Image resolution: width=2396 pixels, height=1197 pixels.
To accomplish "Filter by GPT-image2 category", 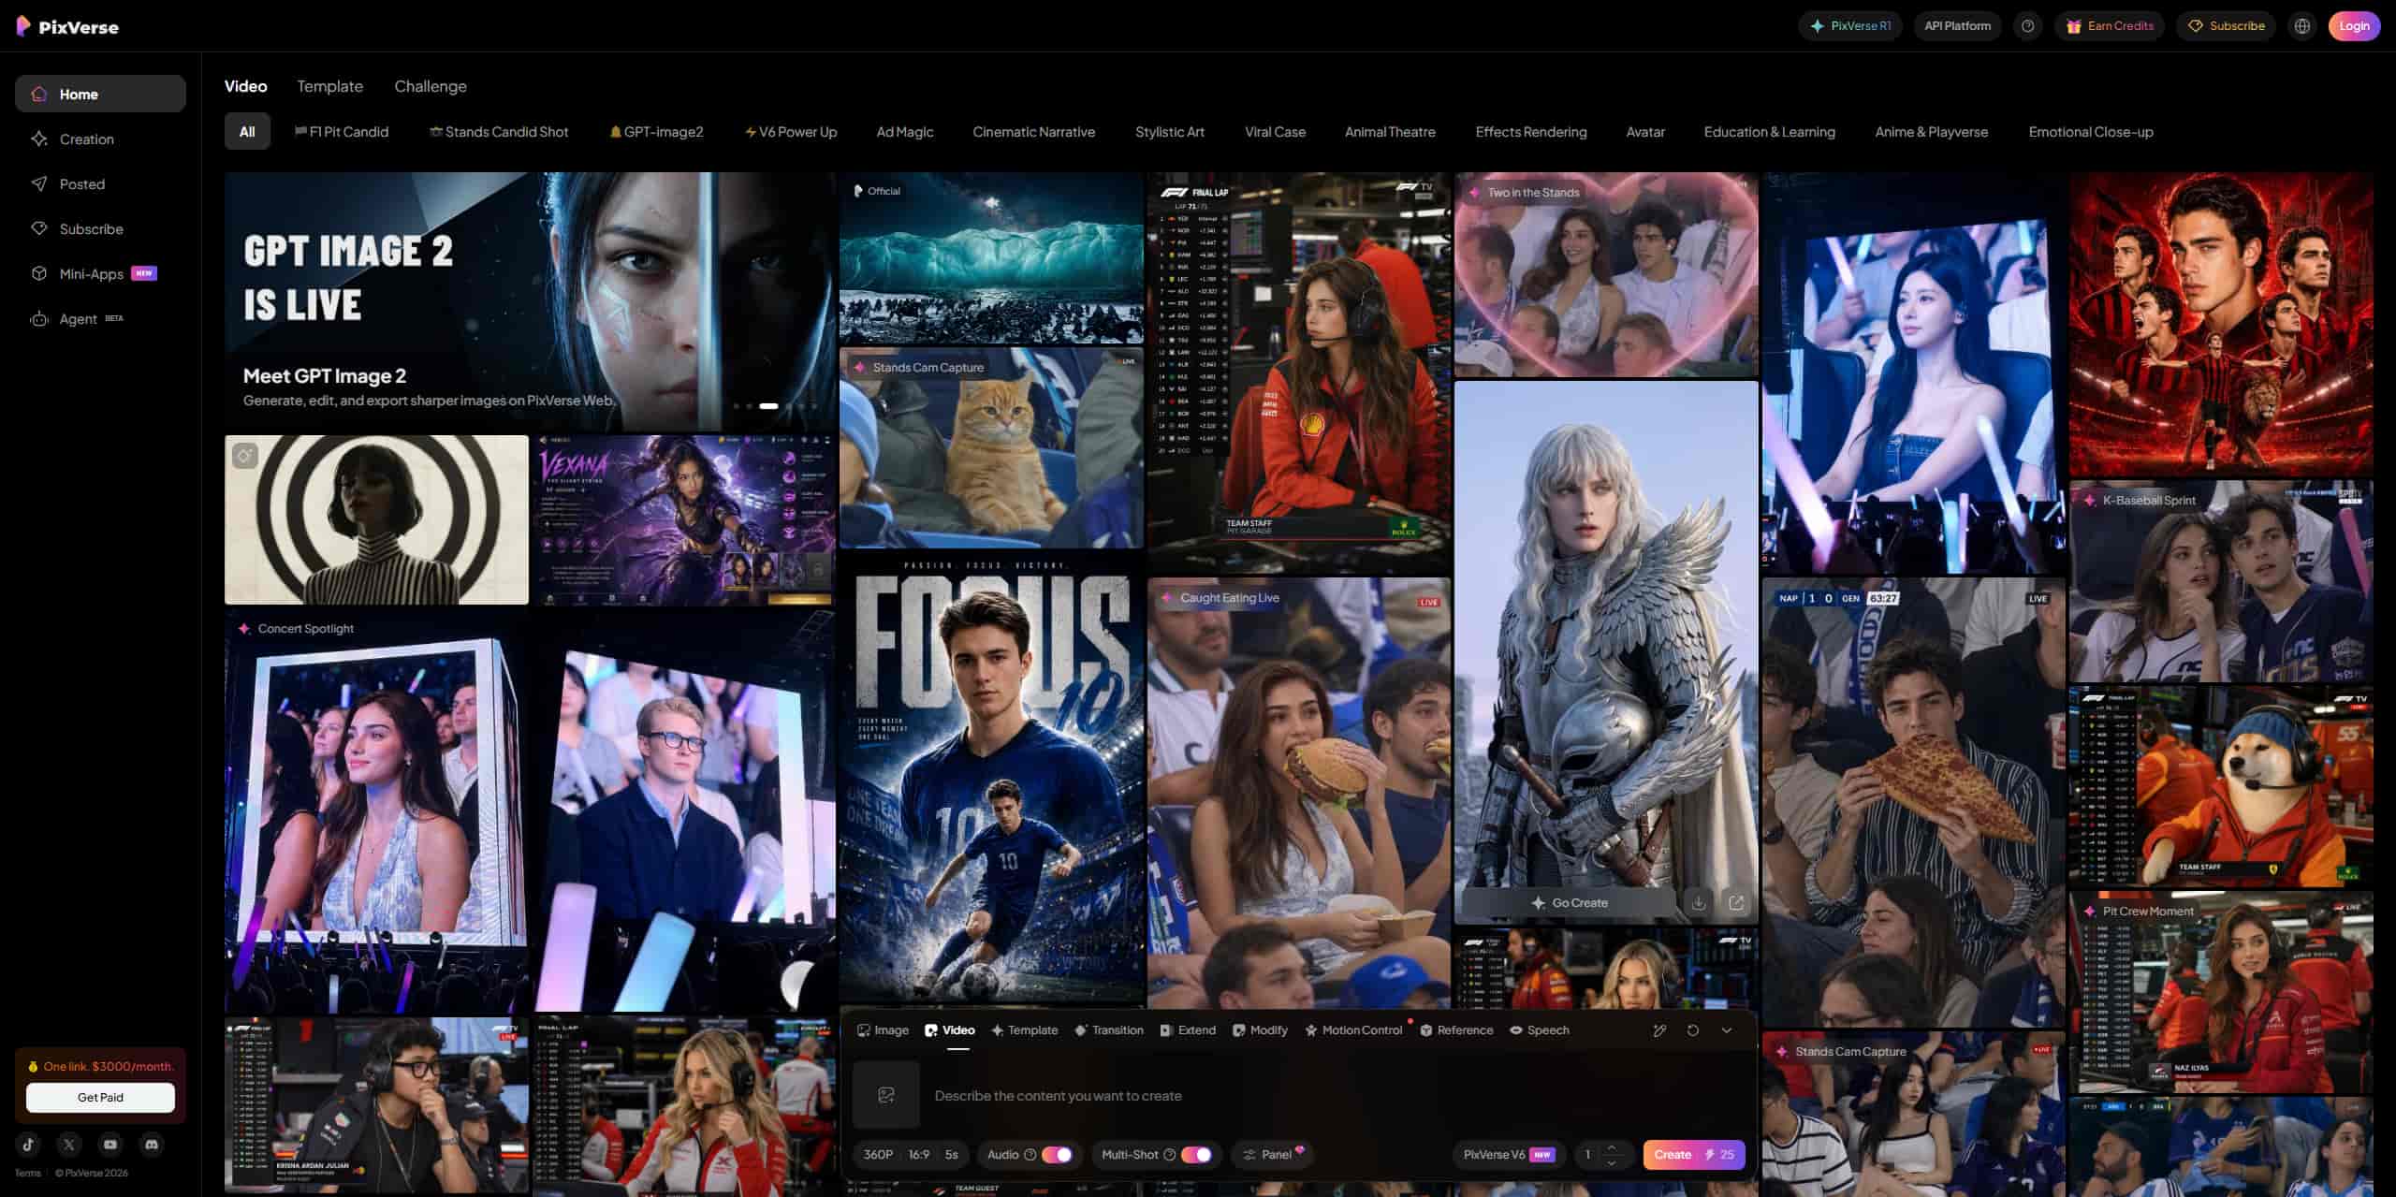I will click(657, 132).
